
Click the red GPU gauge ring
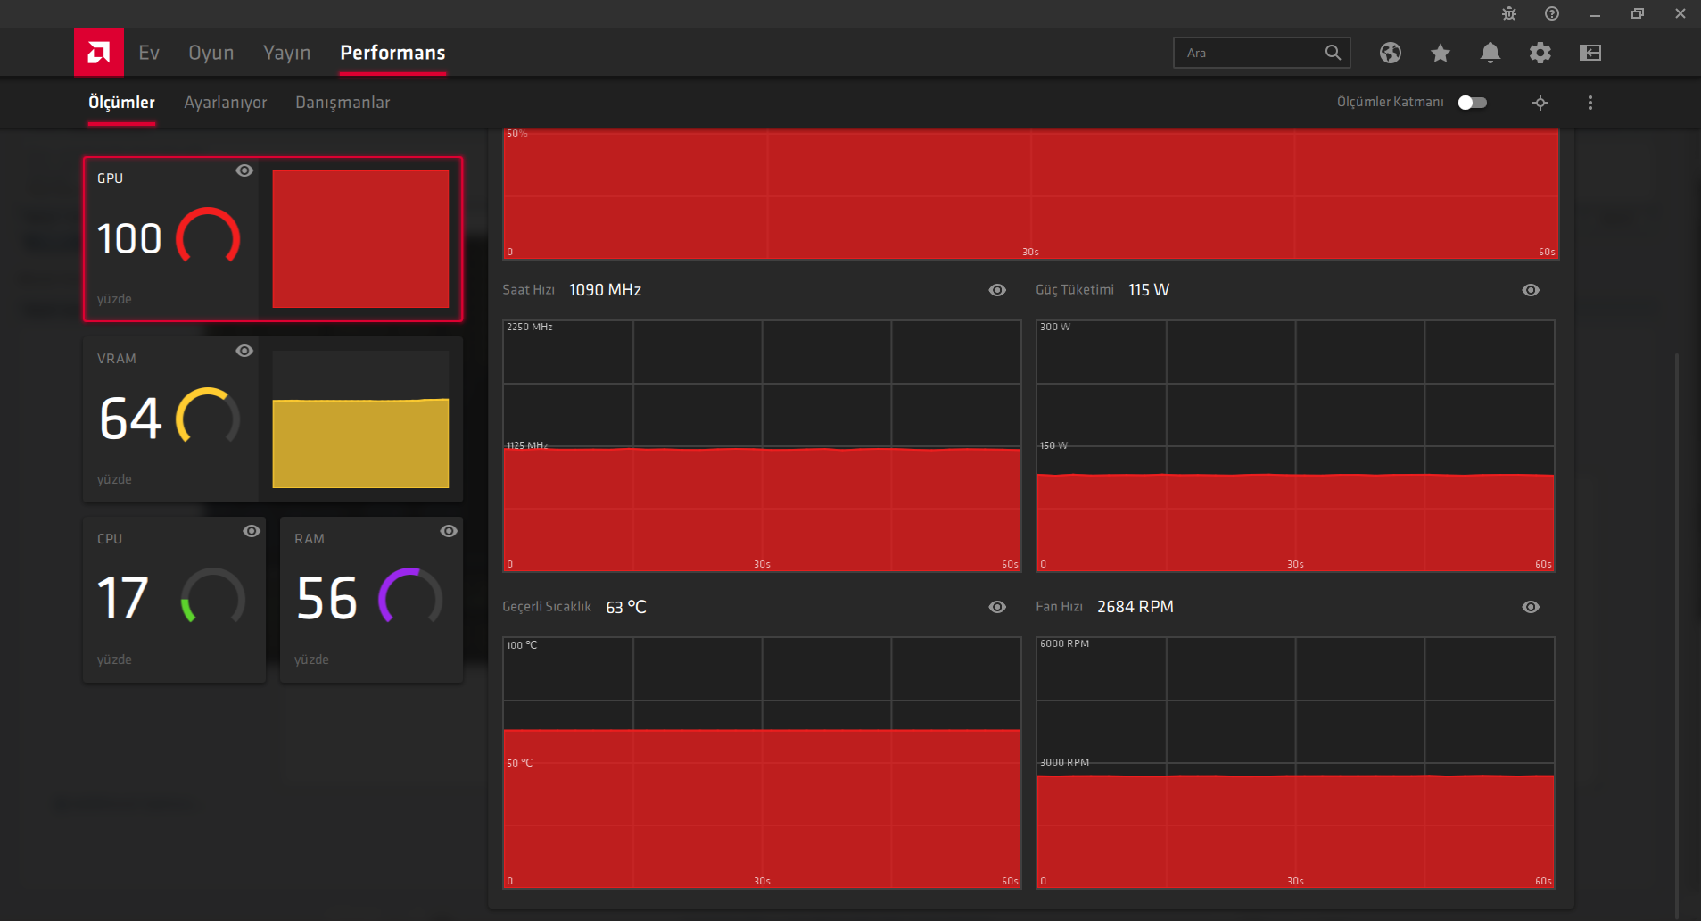pos(208,236)
